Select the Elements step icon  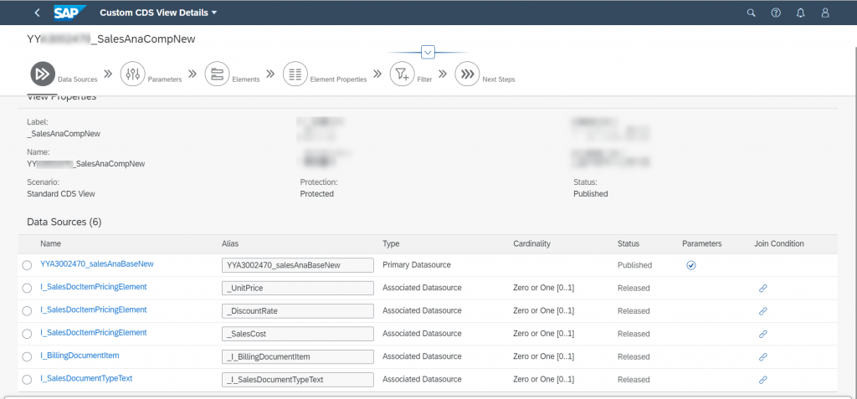pyautogui.click(x=217, y=74)
